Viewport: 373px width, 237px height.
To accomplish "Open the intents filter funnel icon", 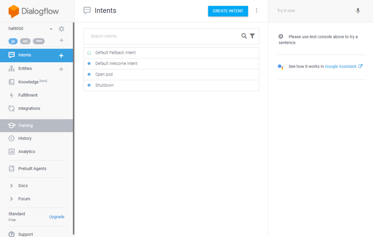I will tap(252, 36).
